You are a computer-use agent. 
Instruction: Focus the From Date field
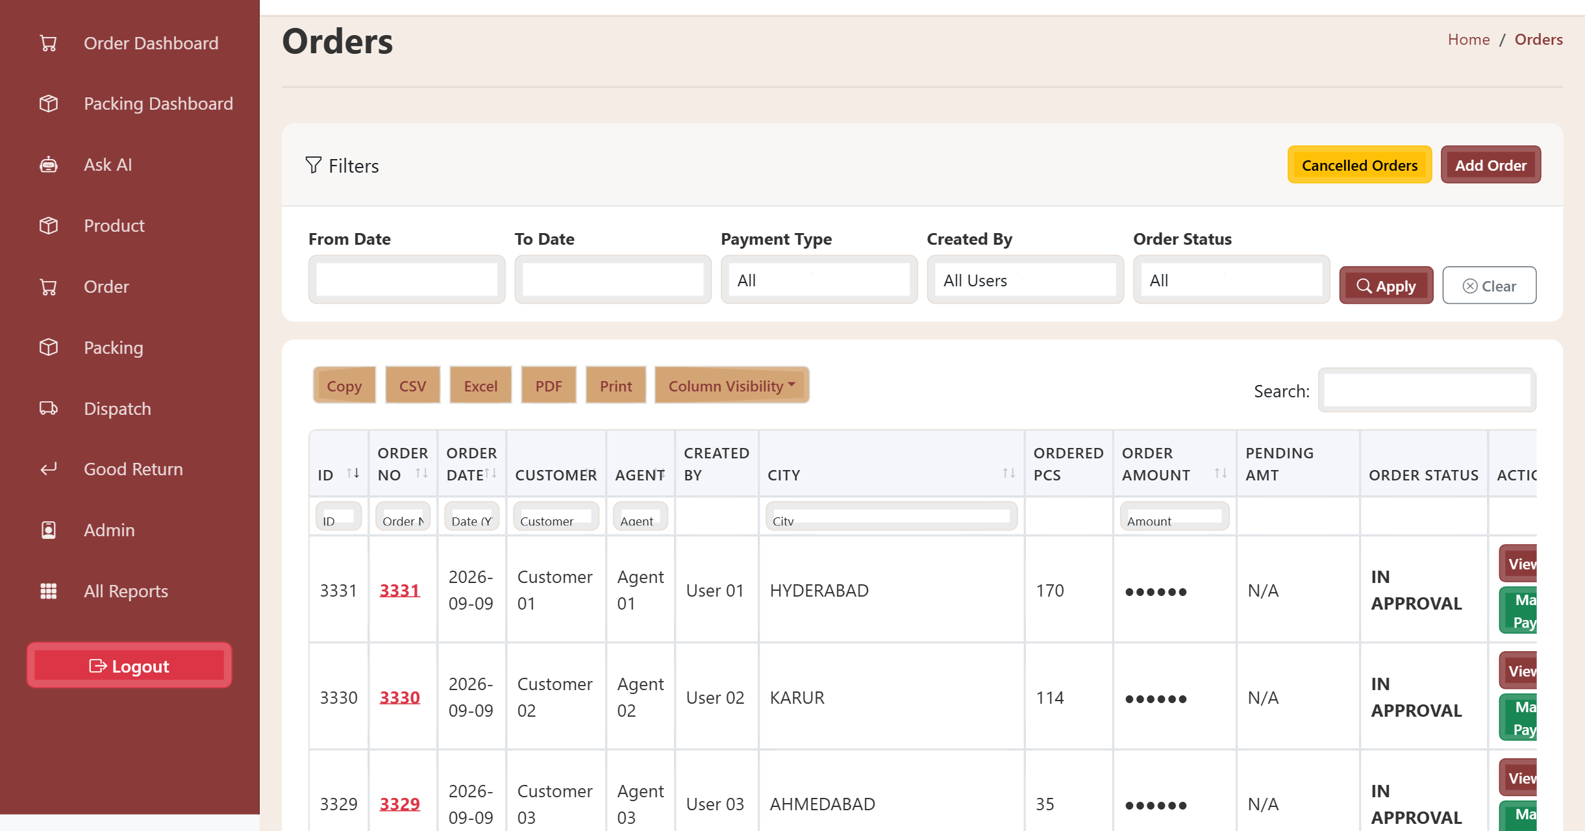point(406,280)
